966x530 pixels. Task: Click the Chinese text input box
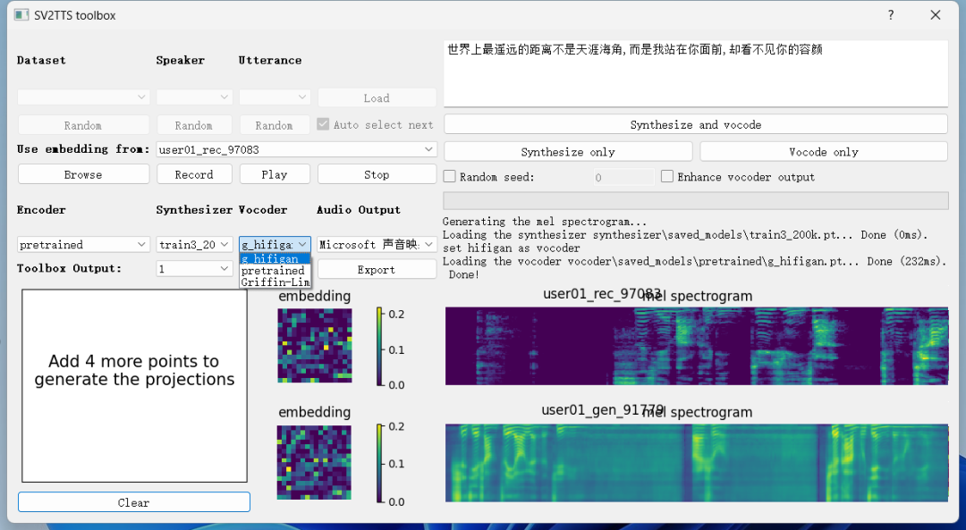pos(695,73)
